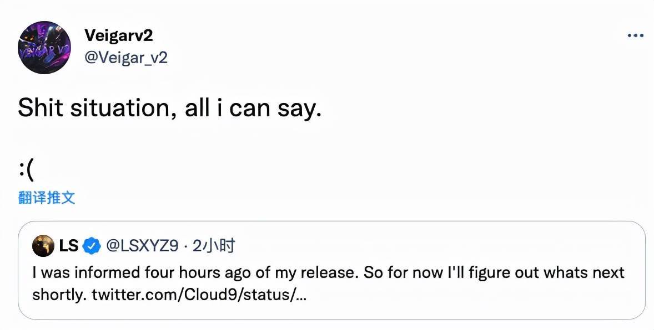Screen dimensions: 654x330
Task: Click the @Veigar_v2 handle
Action: coord(126,57)
